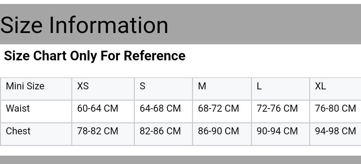
Task: Click the 94-98 CM chest cell
Action: click(335, 131)
